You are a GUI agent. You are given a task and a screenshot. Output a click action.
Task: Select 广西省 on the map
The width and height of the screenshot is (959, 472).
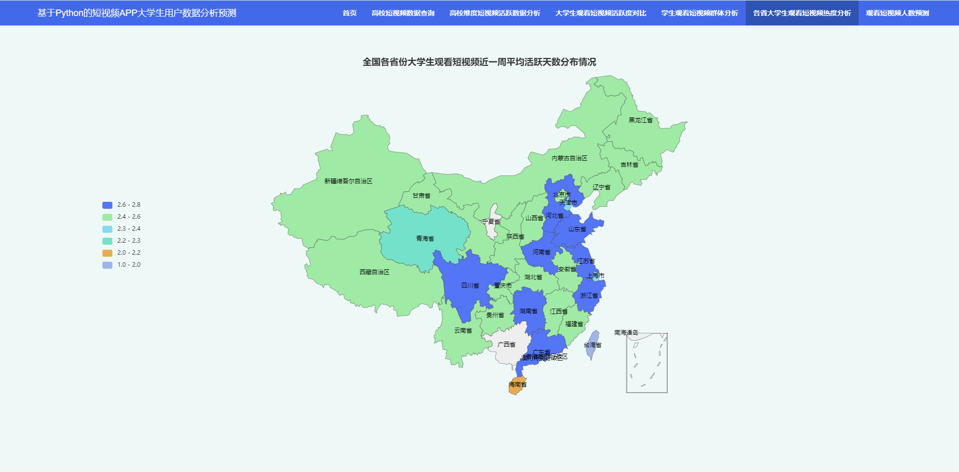(x=506, y=345)
